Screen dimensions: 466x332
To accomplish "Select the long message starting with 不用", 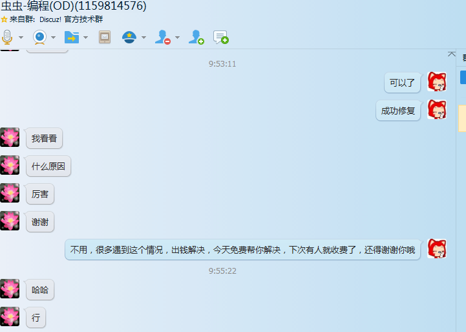I will pyautogui.click(x=242, y=250).
